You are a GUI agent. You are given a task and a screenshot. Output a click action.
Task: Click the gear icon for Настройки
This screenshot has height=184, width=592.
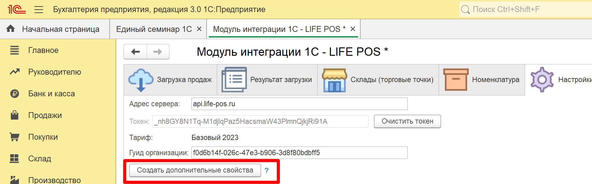point(542,80)
